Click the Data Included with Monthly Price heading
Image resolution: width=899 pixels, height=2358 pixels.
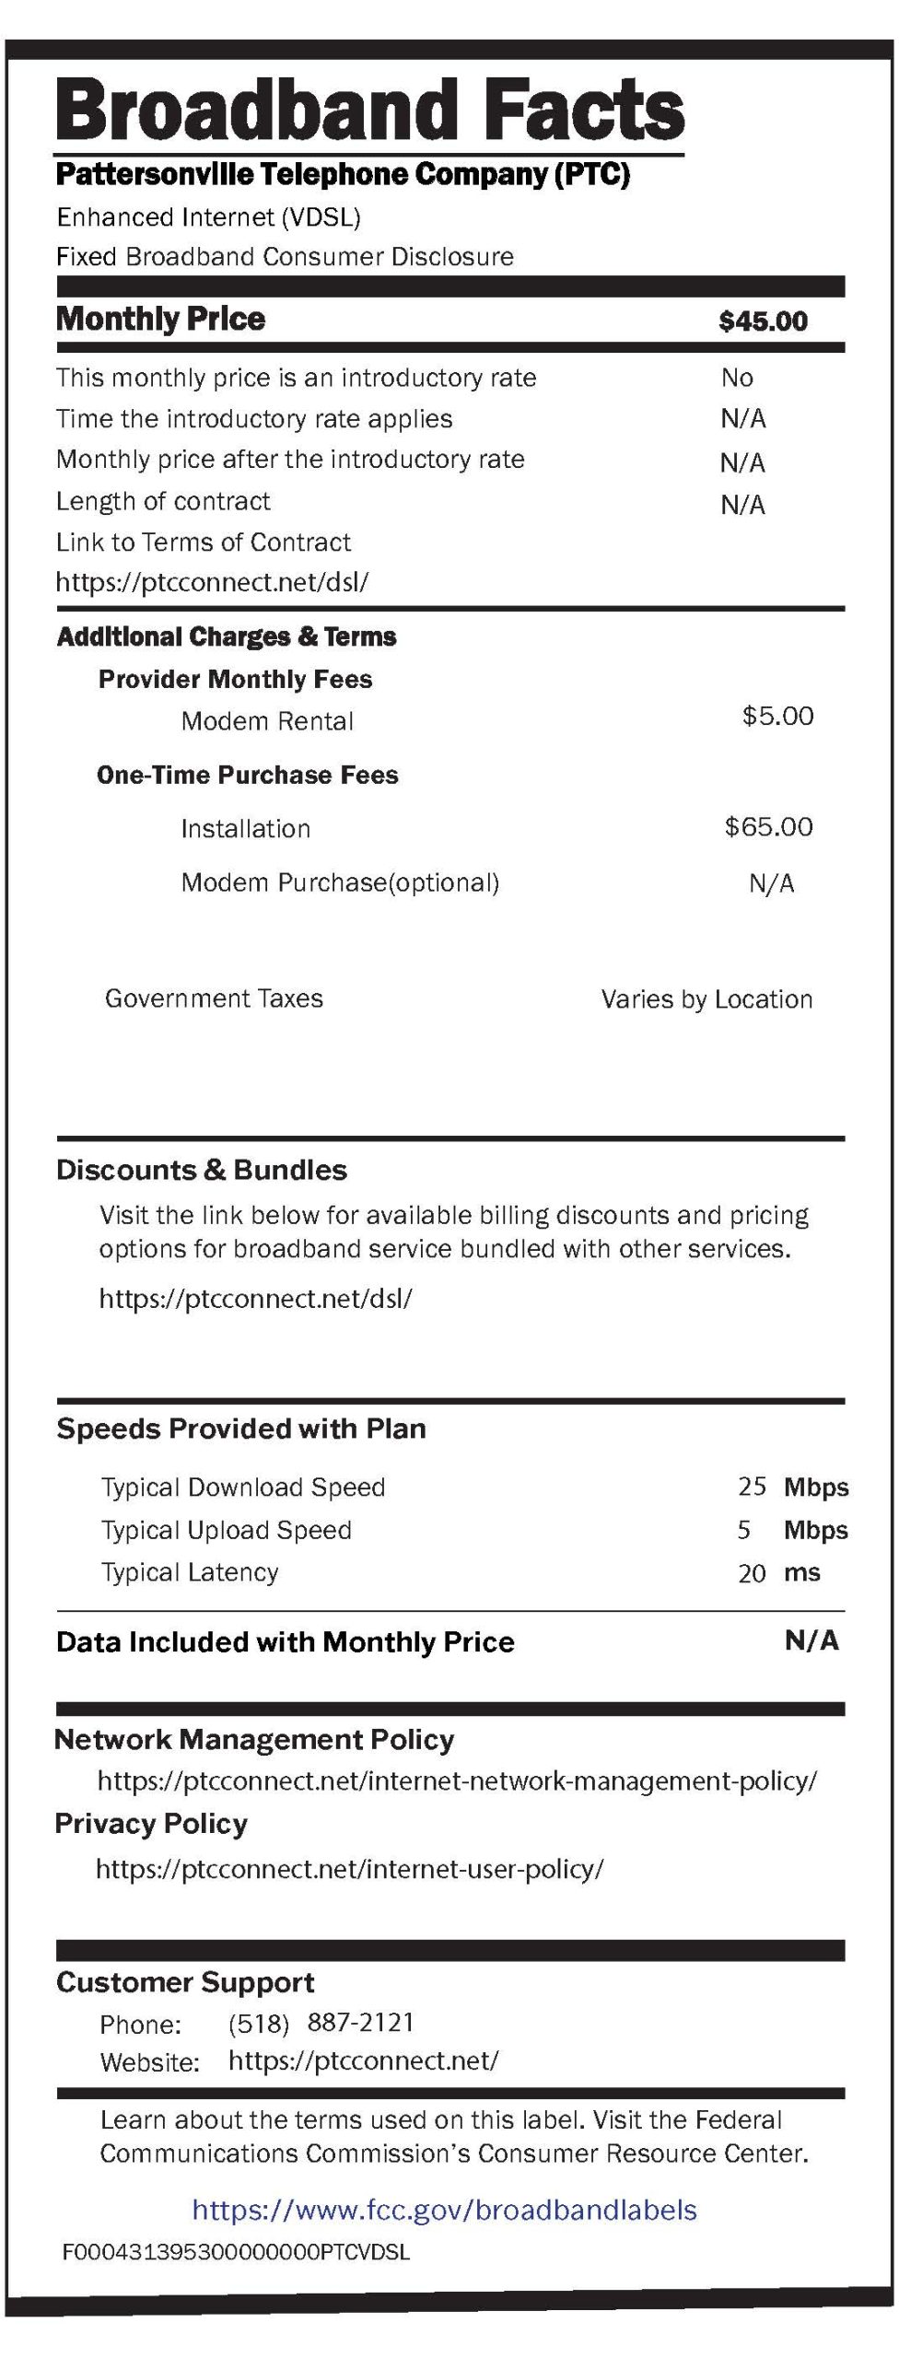coord(286,1642)
